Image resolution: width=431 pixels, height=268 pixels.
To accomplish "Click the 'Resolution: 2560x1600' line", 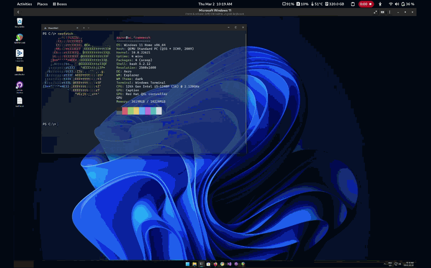I will point(136,68).
